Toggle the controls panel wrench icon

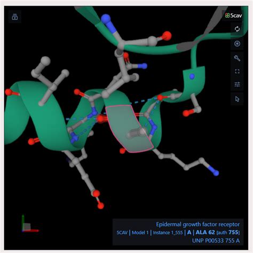(237, 58)
